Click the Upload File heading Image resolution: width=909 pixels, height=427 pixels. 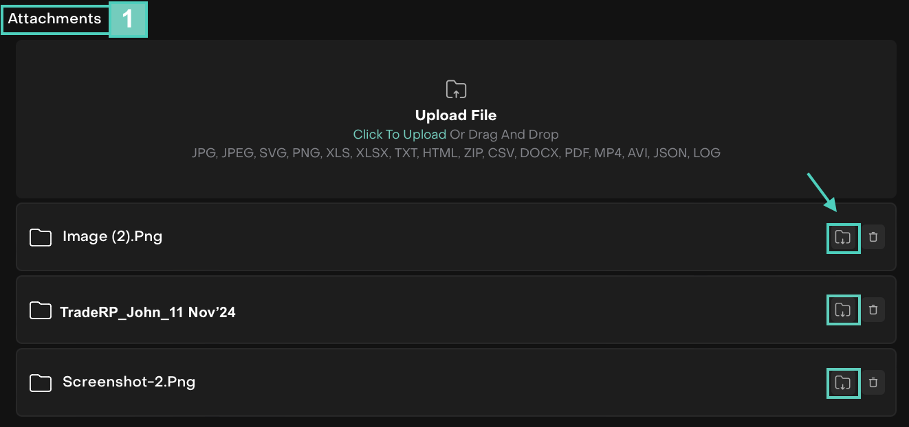tap(456, 115)
